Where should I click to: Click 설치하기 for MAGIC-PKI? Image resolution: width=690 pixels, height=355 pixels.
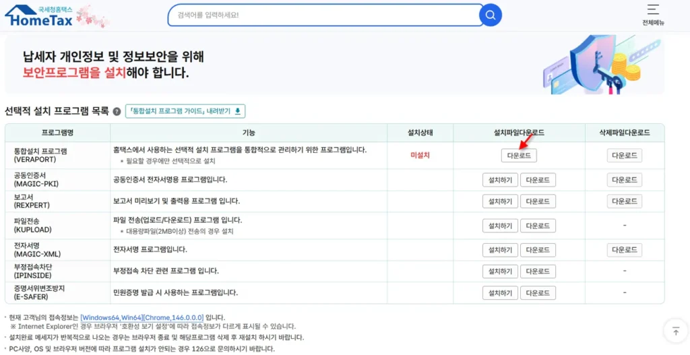point(501,180)
